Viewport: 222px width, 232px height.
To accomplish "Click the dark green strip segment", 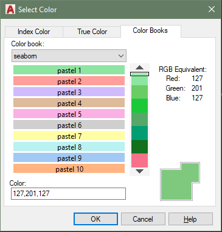I will point(139,147).
